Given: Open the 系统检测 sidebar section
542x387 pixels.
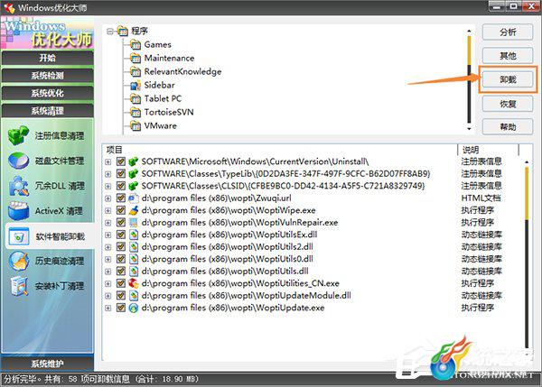Looking at the screenshot, I should [47, 76].
